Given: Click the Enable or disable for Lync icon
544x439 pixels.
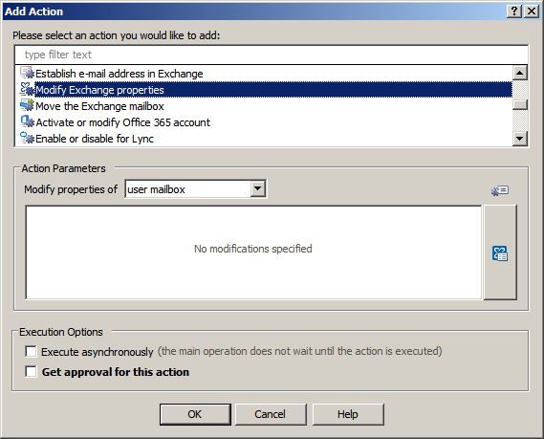Looking at the screenshot, I should 27,138.
